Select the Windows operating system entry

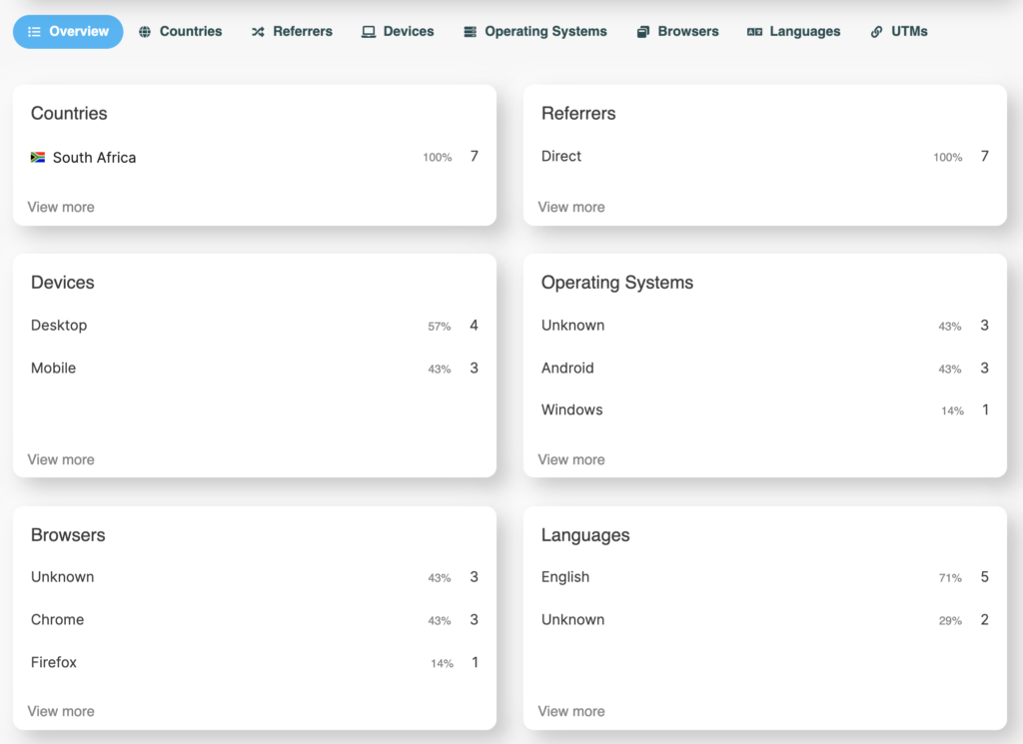765,410
